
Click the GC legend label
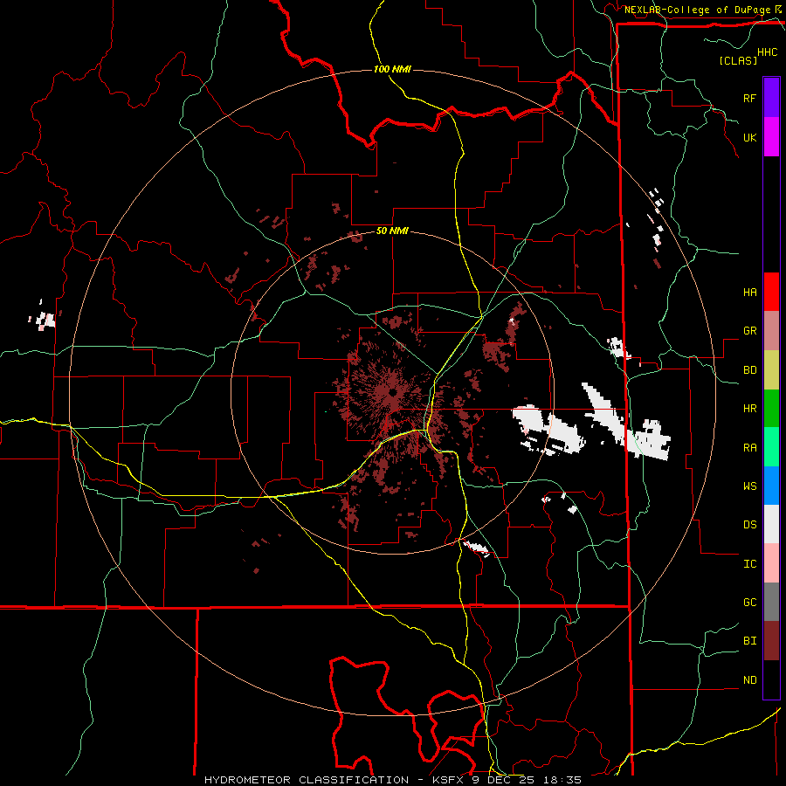click(749, 603)
